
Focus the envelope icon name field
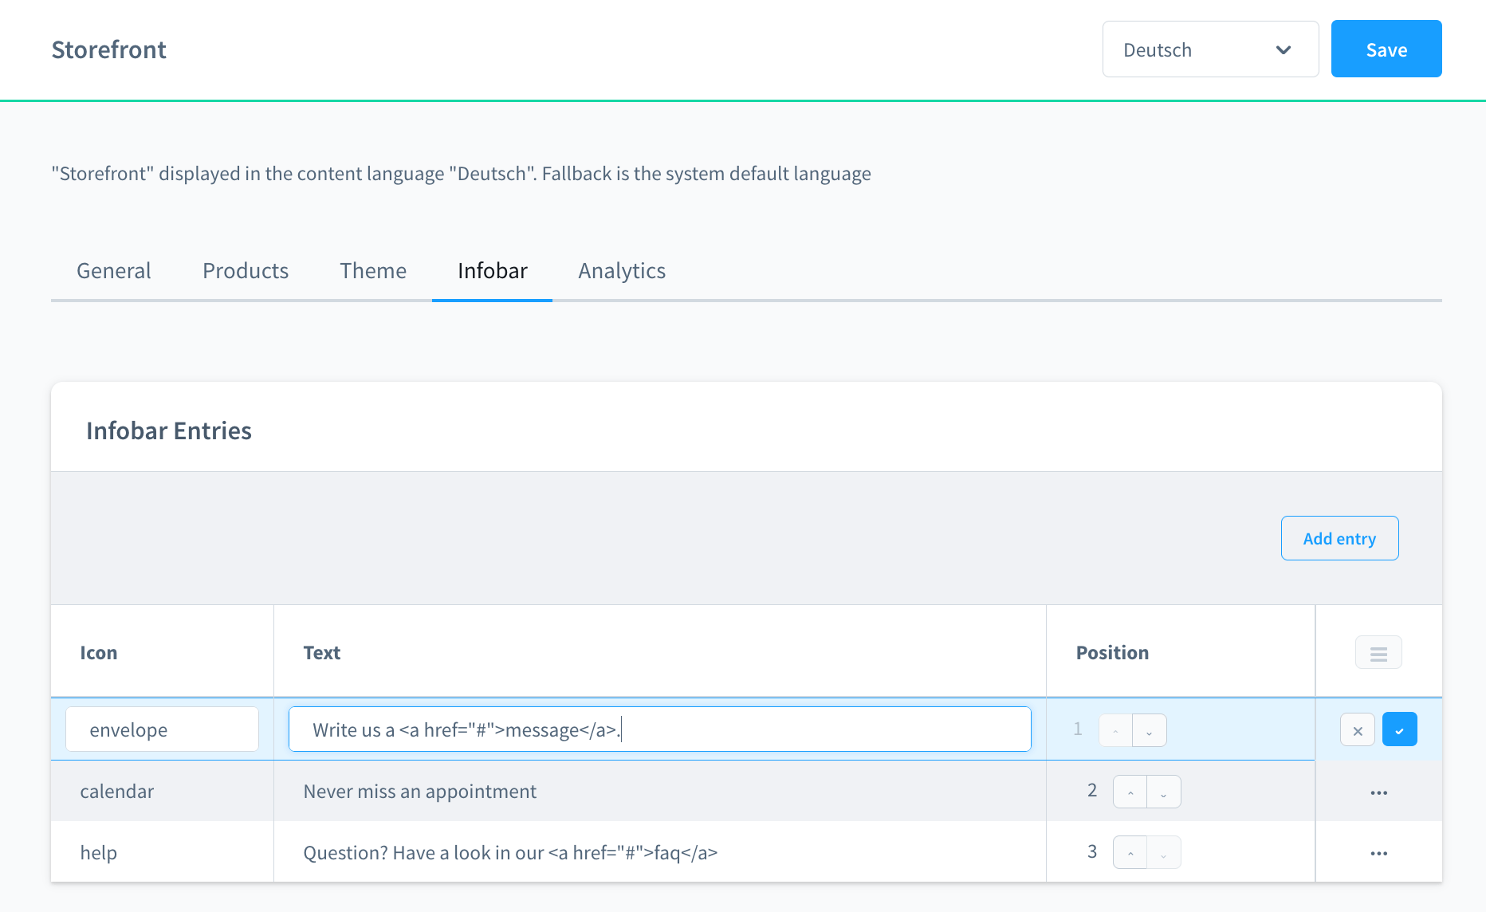click(x=163, y=729)
